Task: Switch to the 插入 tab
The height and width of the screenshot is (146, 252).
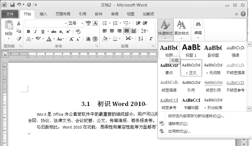Action: pos(43,14)
